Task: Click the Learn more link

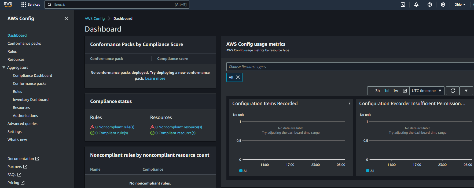Action: (155, 78)
